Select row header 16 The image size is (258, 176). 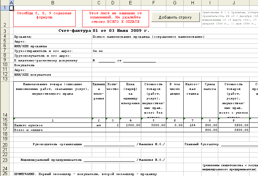point(5,125)
